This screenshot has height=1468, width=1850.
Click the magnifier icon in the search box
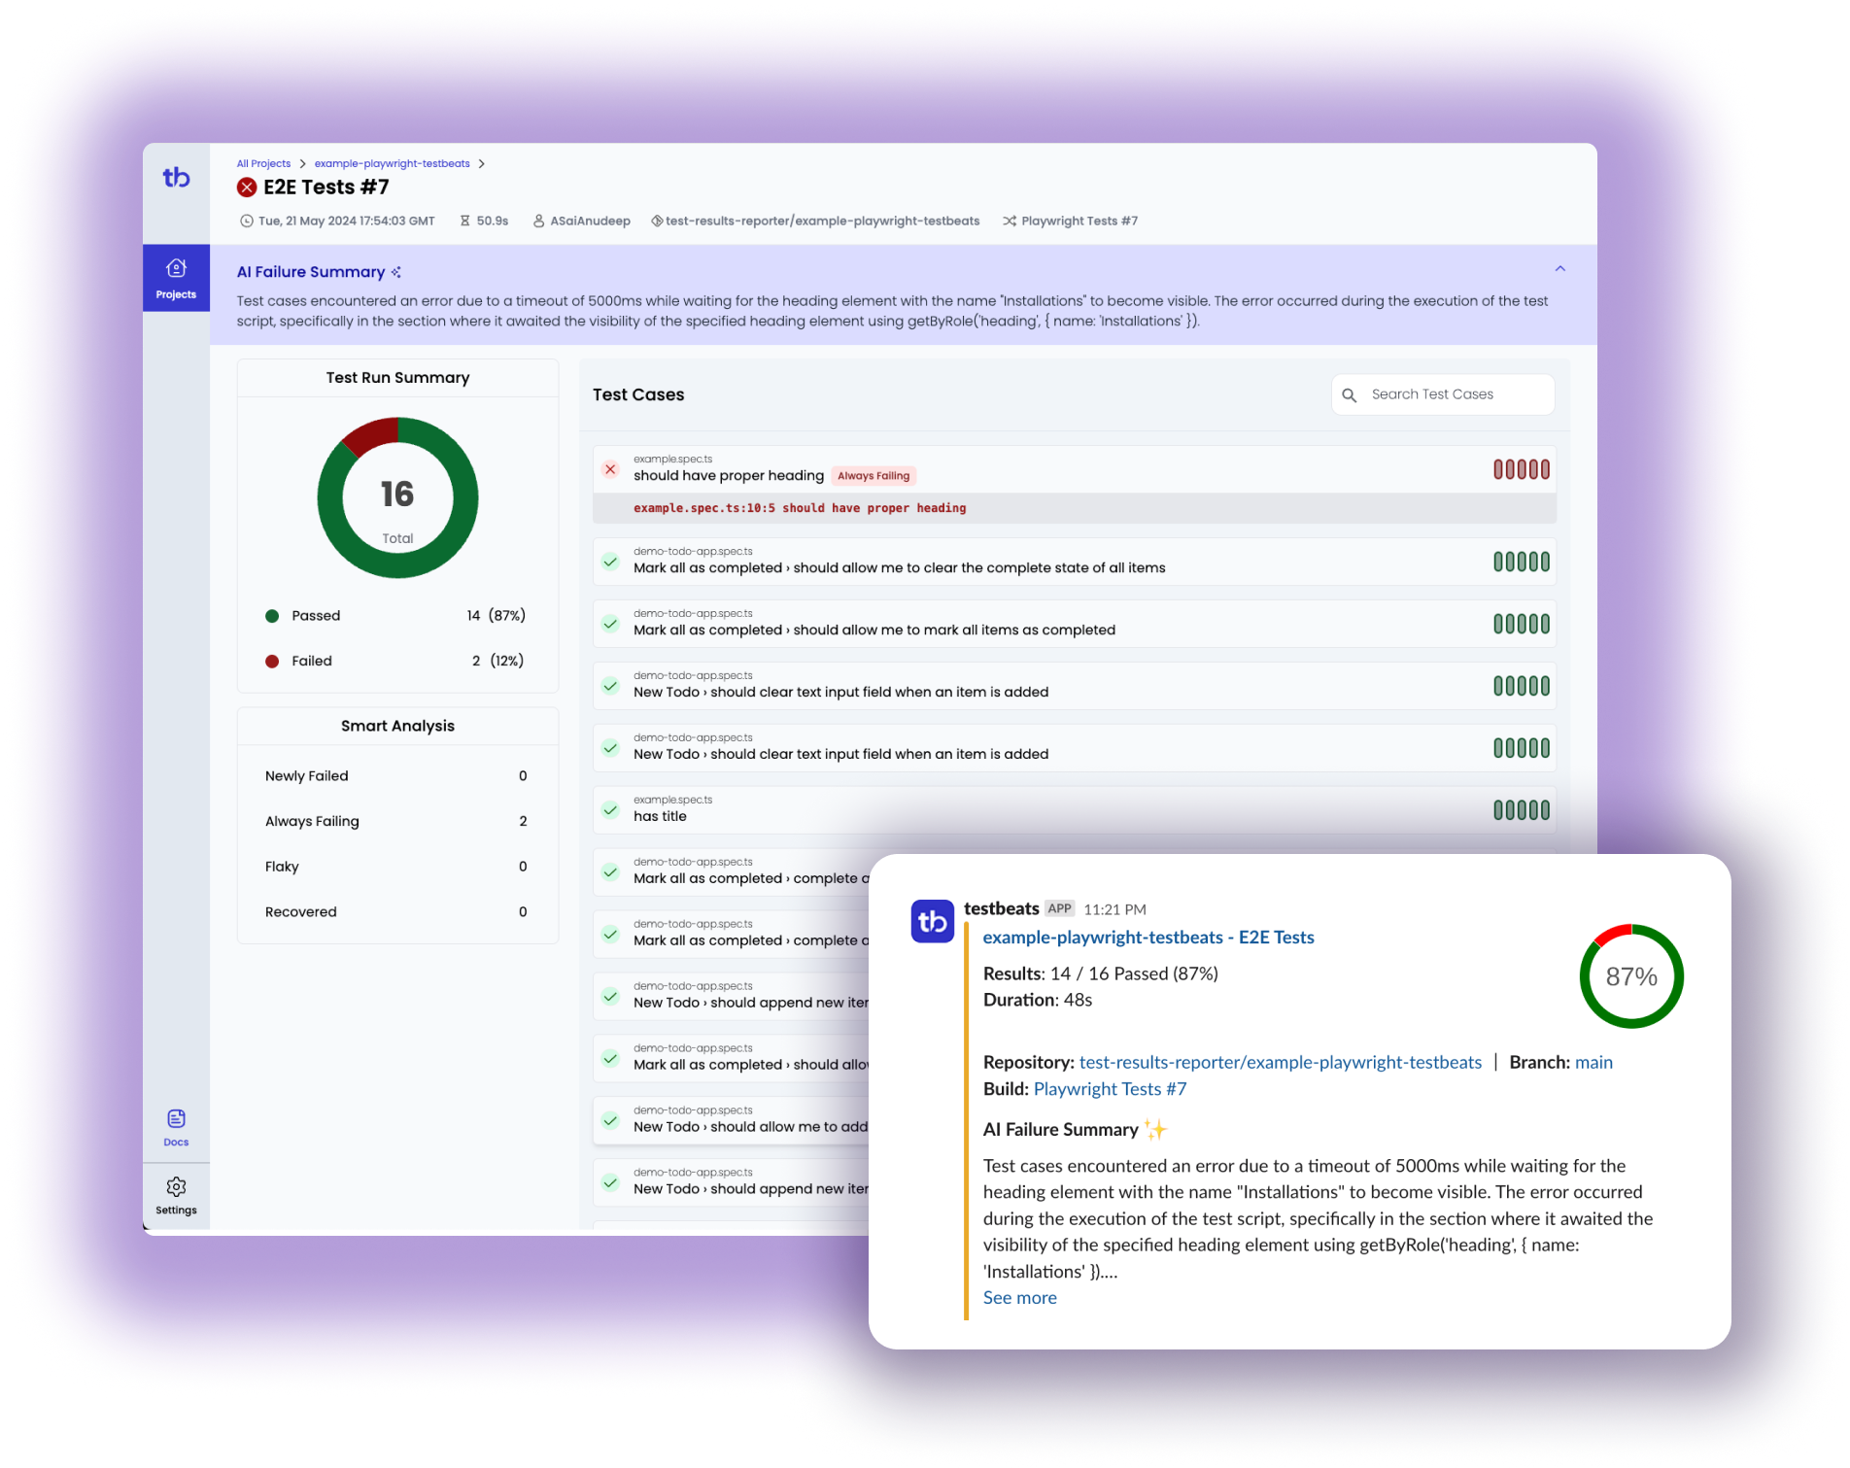click(x=1350, y=395)
